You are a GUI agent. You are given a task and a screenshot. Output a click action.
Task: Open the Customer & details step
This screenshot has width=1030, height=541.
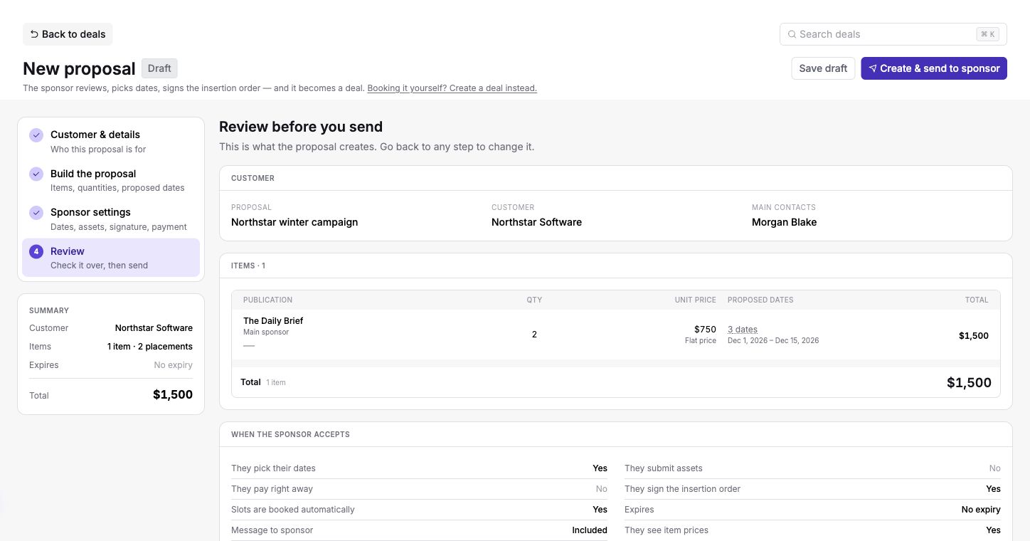click(111, 141)
